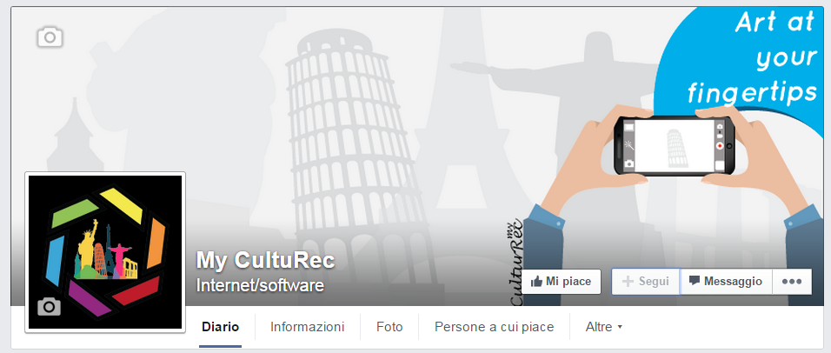
Task: Click the plus icon on Segui
Action: (x=628, y=282)
